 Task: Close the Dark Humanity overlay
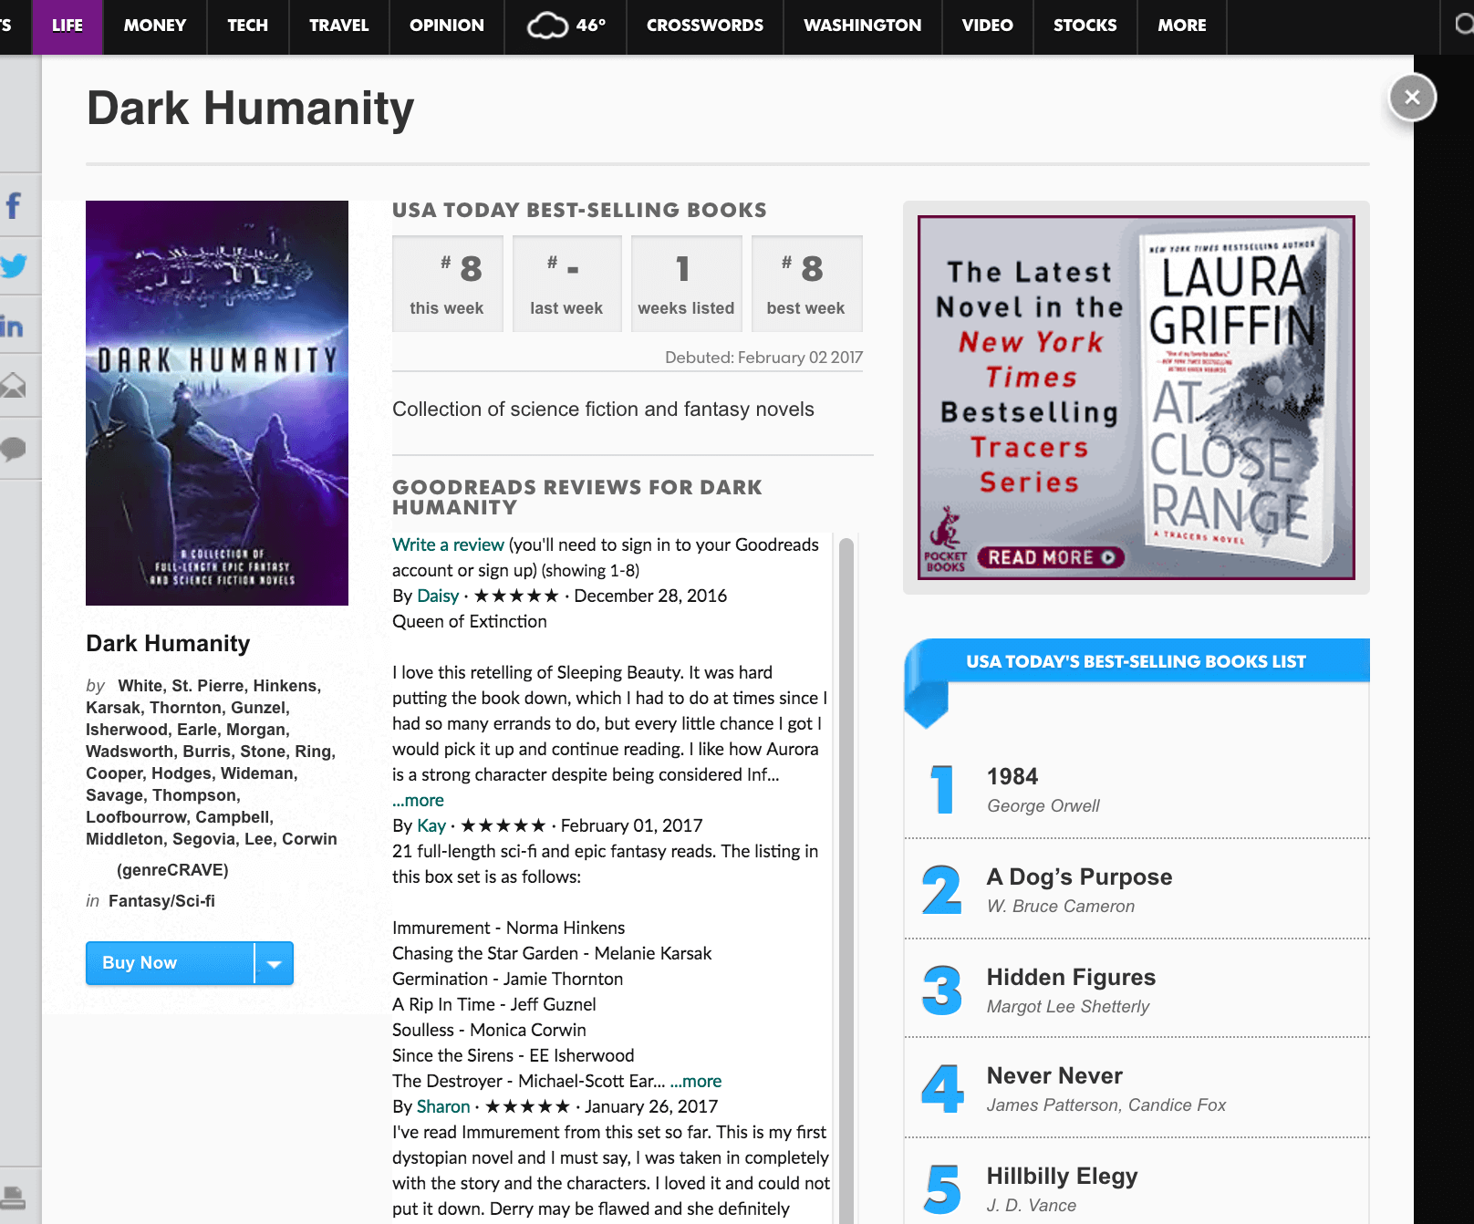(x=1412, y=97)
